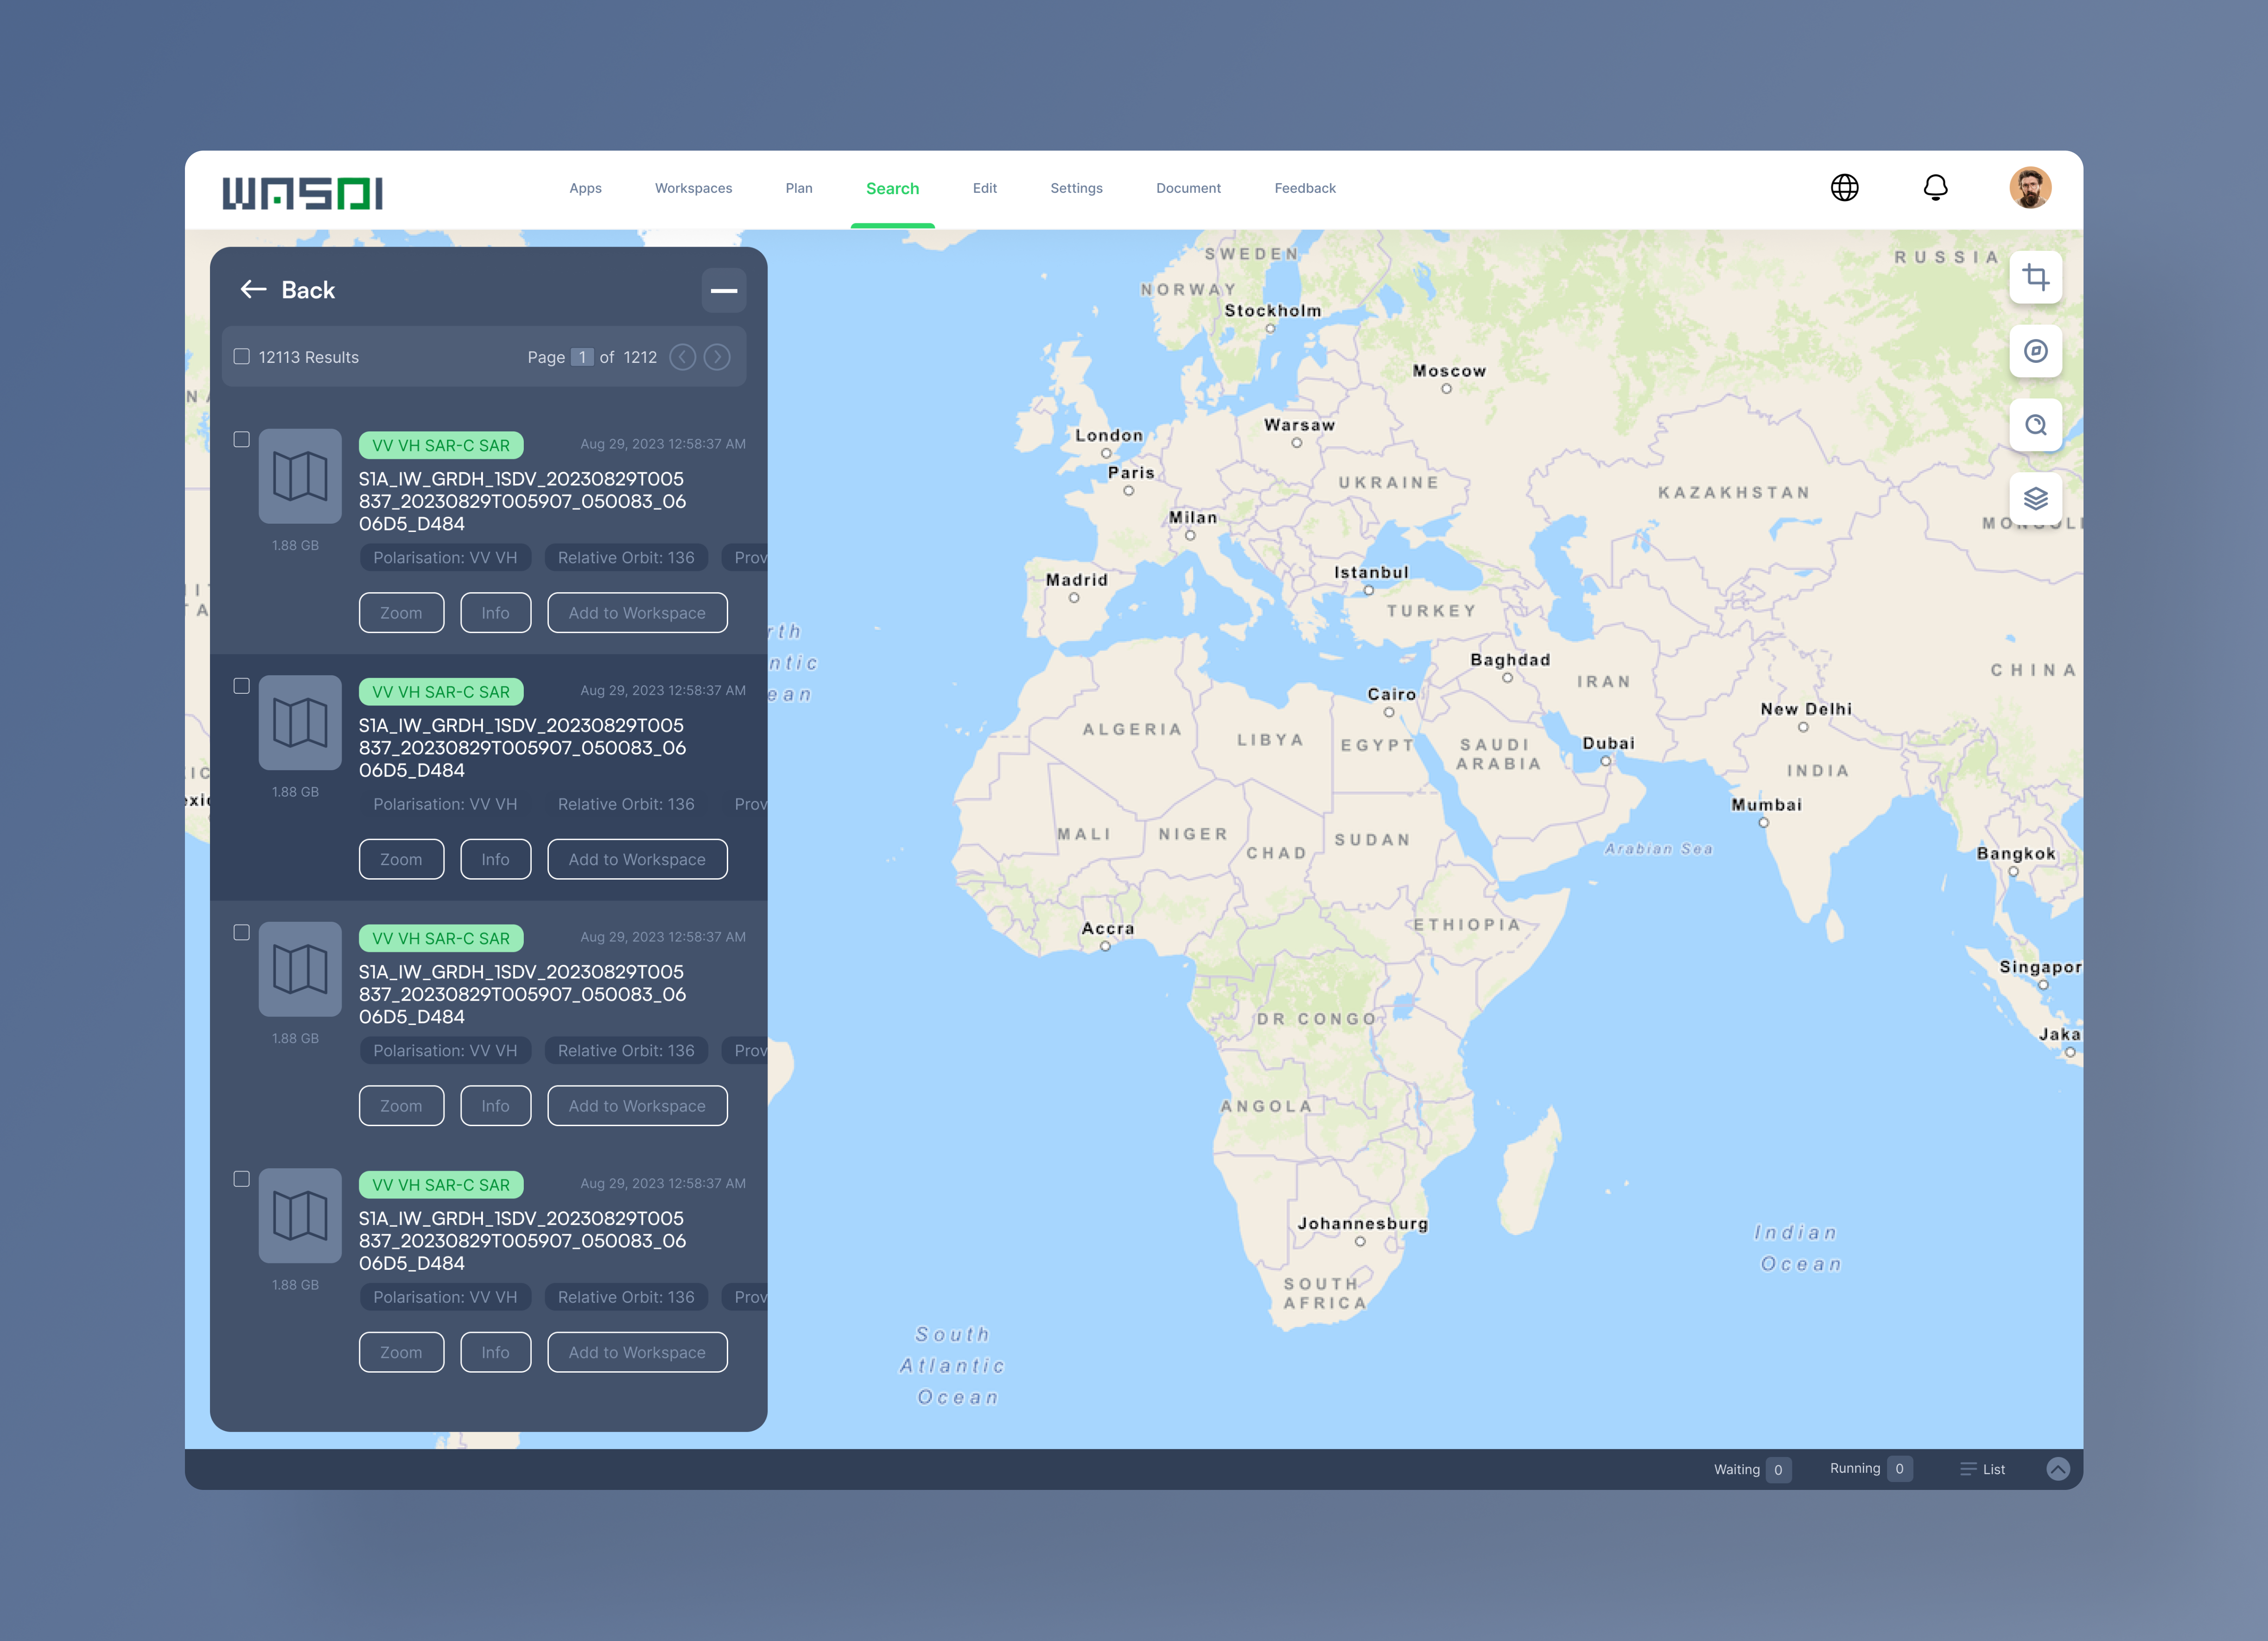Open the globe language icon
The width and height of the screenshot is (2268, 1641).
click(x=1844, y=188)
